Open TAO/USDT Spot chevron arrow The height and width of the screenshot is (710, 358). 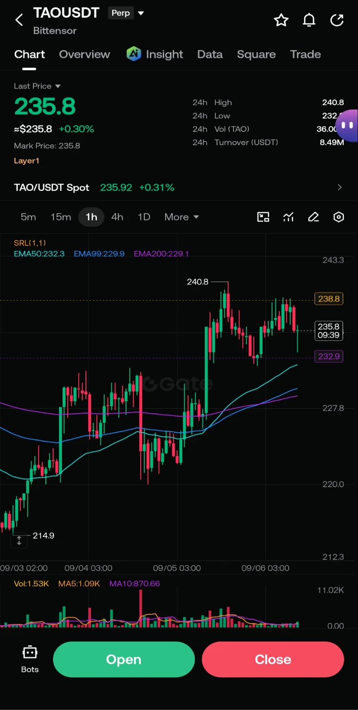pyautogui.click(x=340, y=187)
